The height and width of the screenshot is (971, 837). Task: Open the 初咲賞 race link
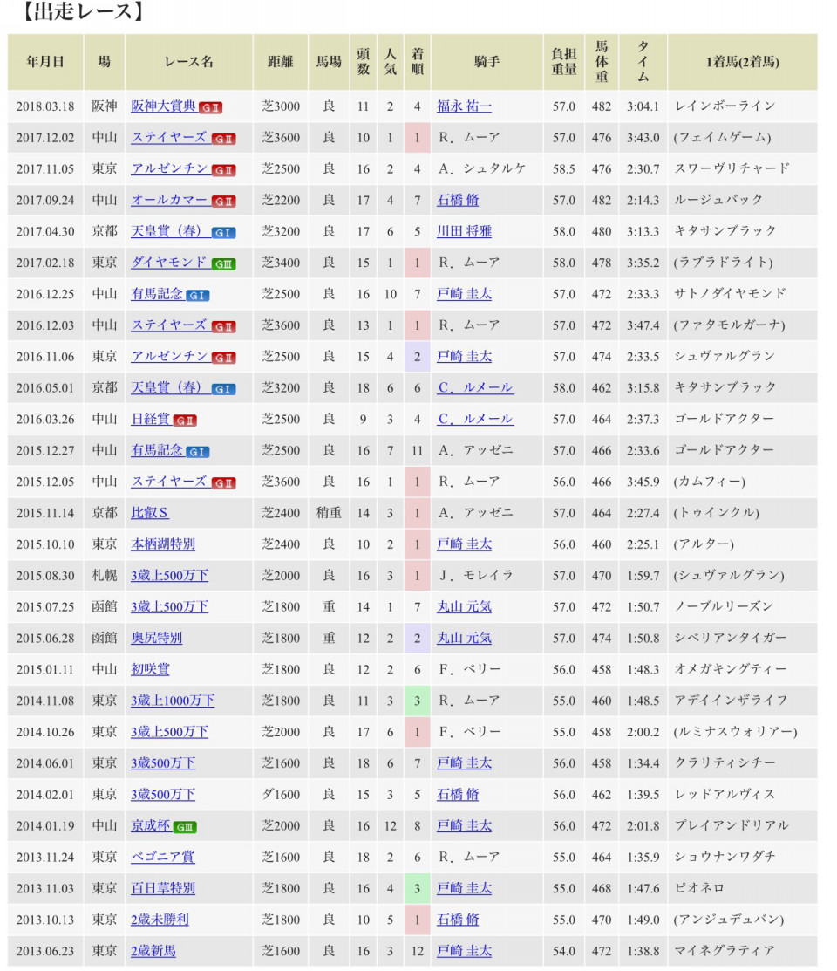coord(150,669)
